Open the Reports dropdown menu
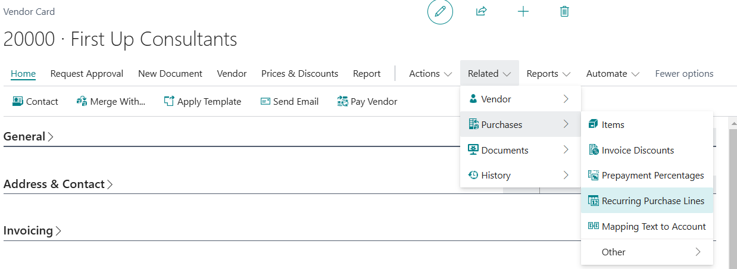This screenshot has width=737, height=269. 548,74
